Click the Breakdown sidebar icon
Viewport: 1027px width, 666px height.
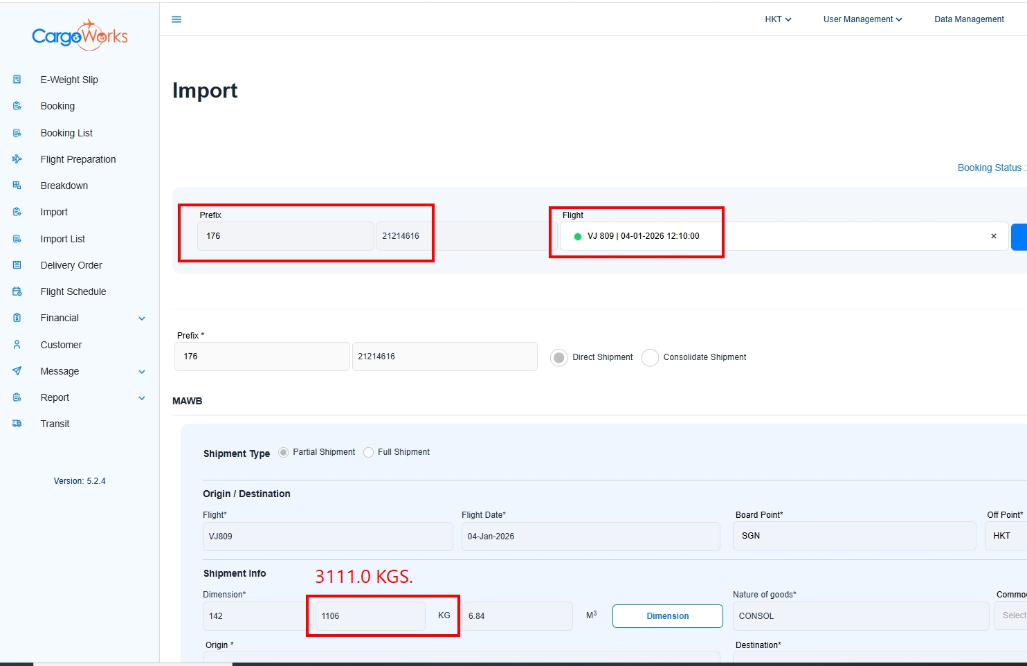17,186
